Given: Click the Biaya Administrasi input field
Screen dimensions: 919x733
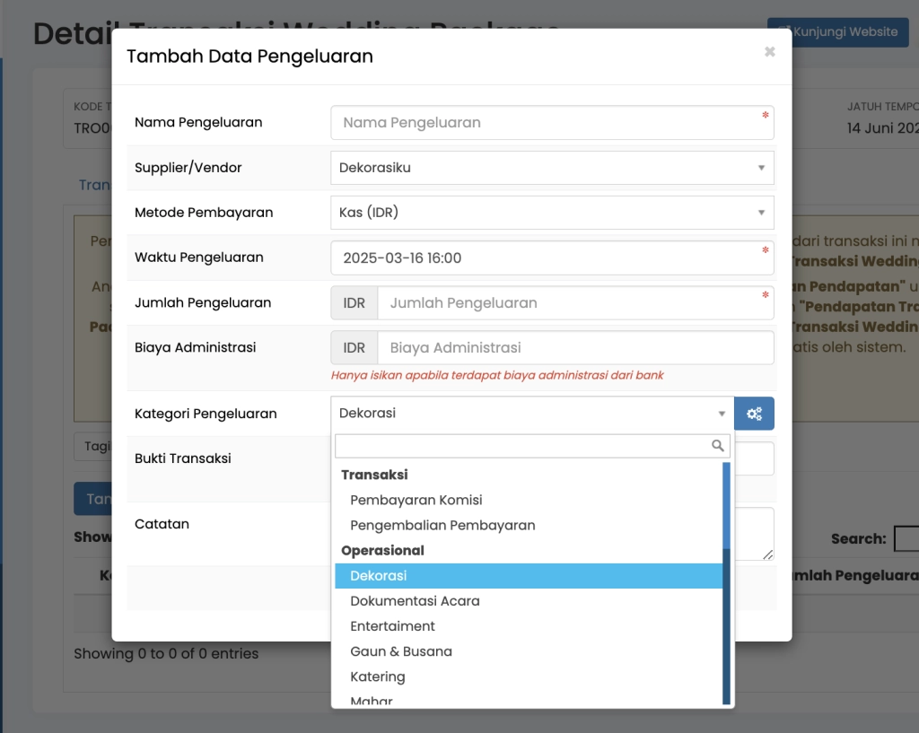Looking at the screenshot, I should click(x=574, y=347).
